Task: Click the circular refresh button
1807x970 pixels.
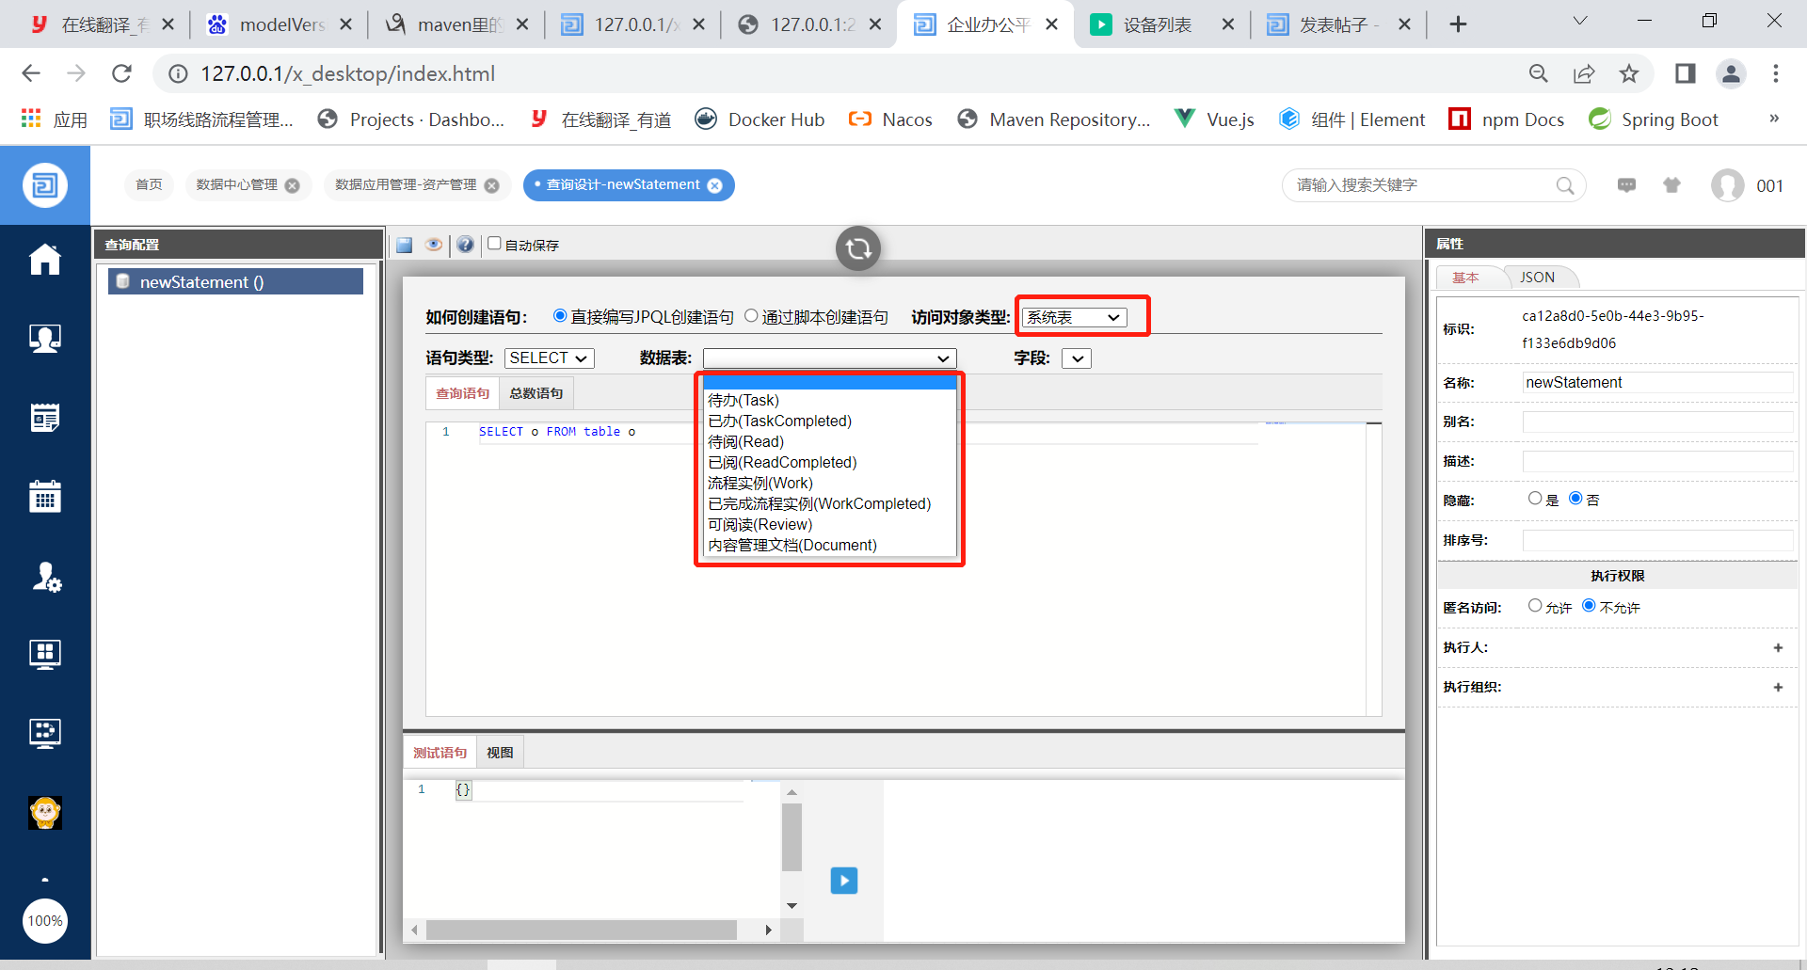Action: (x=857, y=248)
